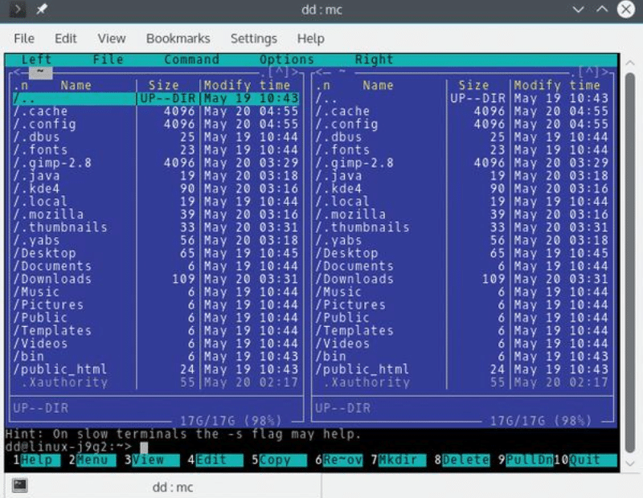Open the Bookmarks menu

pyautogui.click(x=178, y=38)
